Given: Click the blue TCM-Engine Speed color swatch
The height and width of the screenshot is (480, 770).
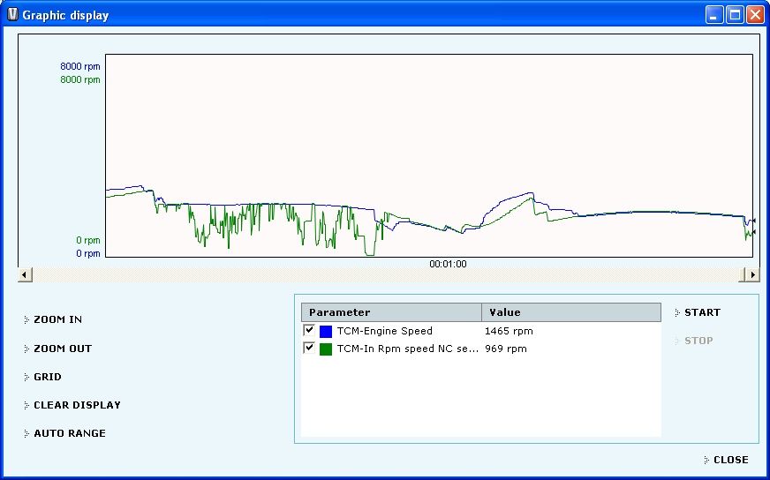Looking at the screenshot, I should [x=326, y=332].
